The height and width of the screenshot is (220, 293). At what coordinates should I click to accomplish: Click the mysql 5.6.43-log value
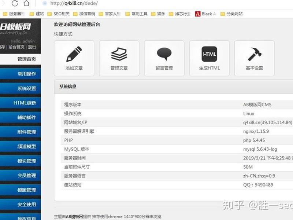click(x=260, y=149)
